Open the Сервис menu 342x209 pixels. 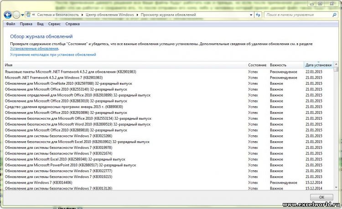54,24
